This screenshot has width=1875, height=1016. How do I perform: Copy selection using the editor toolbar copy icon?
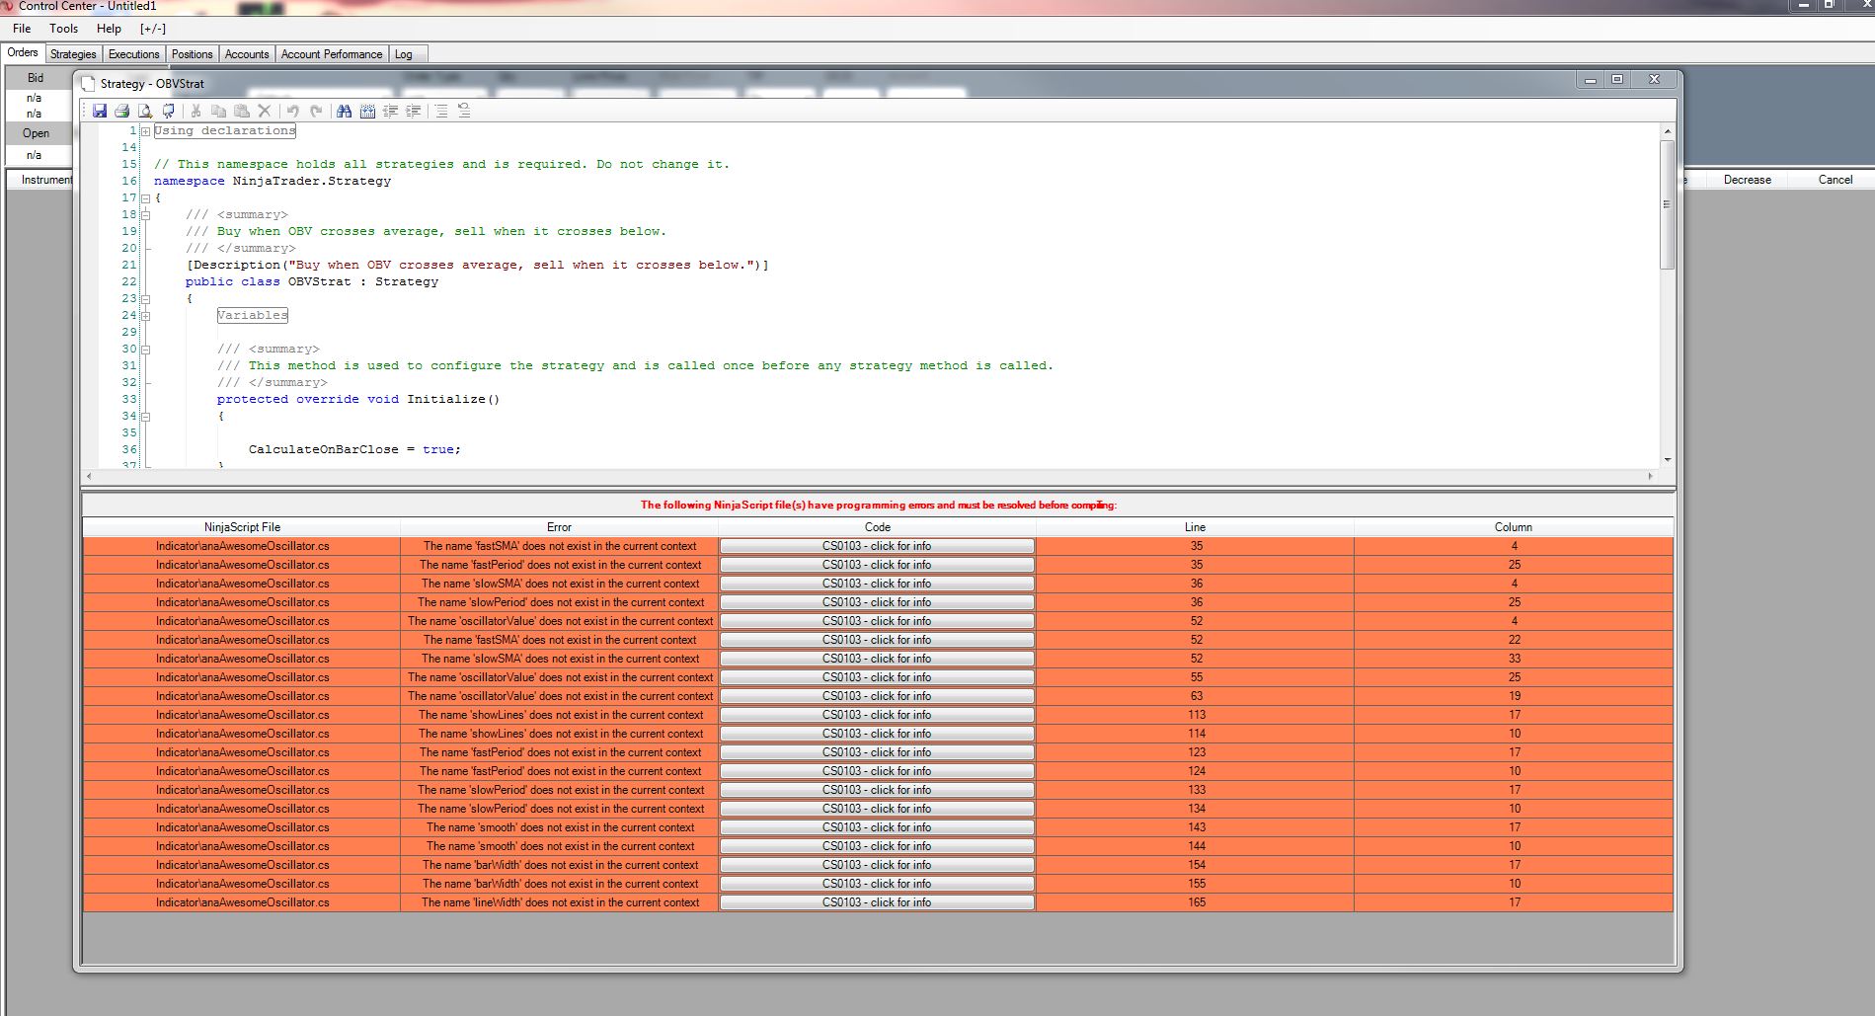(218, 111)
